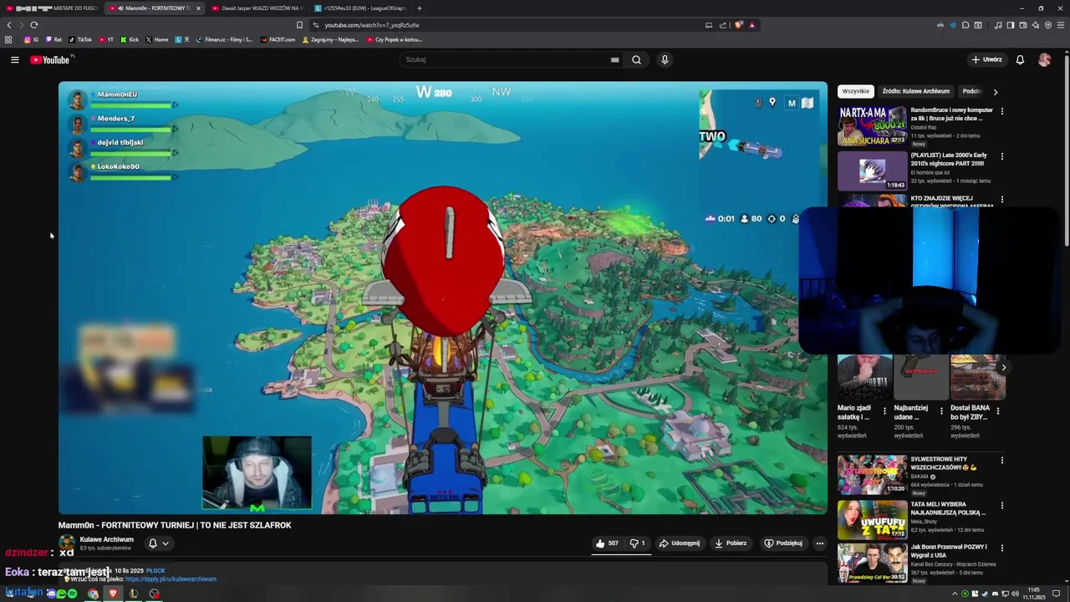Open the YouTube guide hamburger menu
1070x602 pixels.
(14, 59)
